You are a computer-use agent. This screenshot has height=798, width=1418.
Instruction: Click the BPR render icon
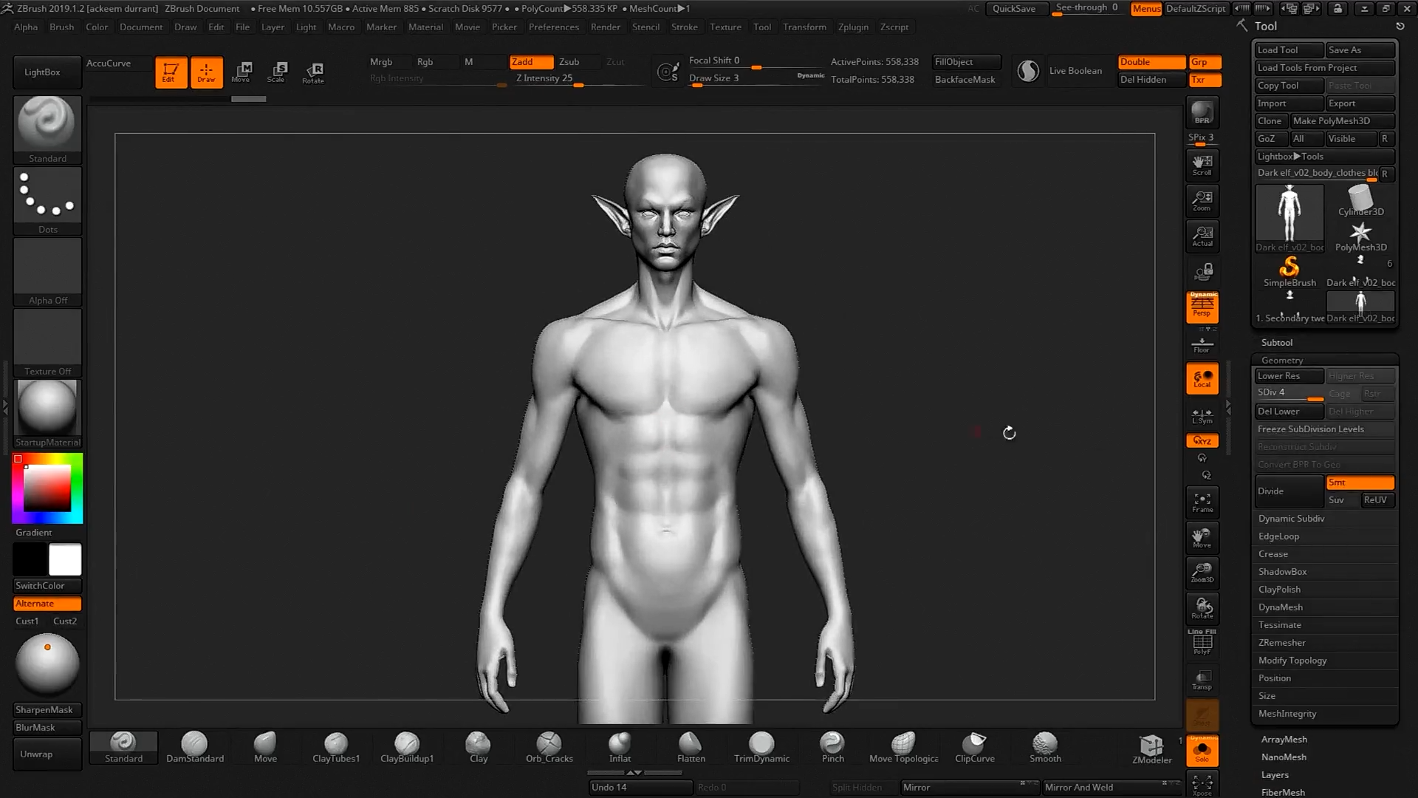click(1202, 112)
